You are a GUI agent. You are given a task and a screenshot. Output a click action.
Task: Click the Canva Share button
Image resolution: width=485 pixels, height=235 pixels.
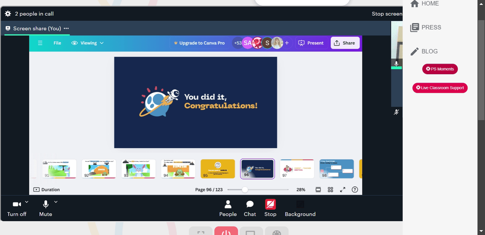pyautogui.click(x=345, y=43)
